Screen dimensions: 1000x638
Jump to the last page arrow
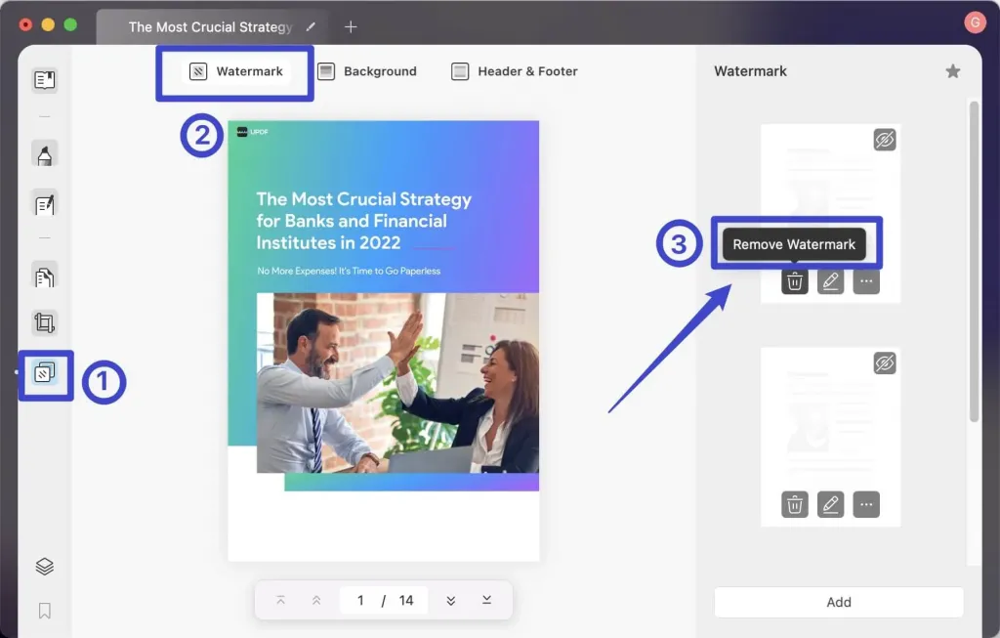click(x=486, y=600)
